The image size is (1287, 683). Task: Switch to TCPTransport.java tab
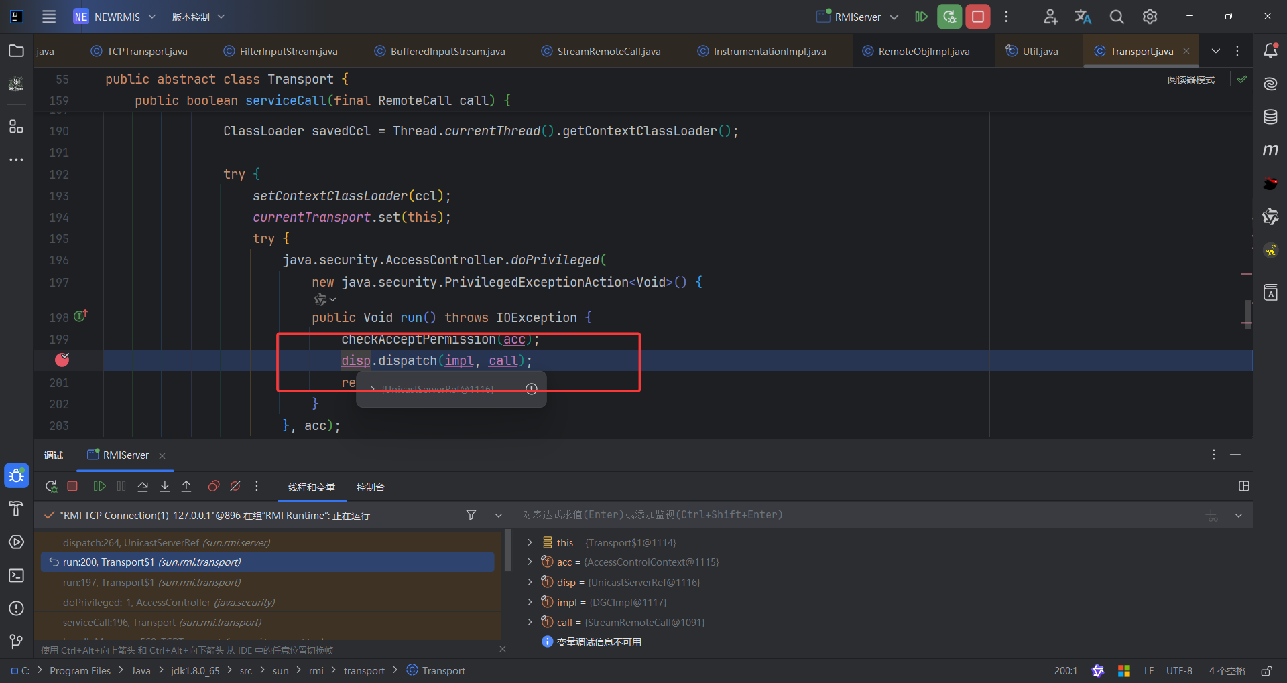click(139, 51)
